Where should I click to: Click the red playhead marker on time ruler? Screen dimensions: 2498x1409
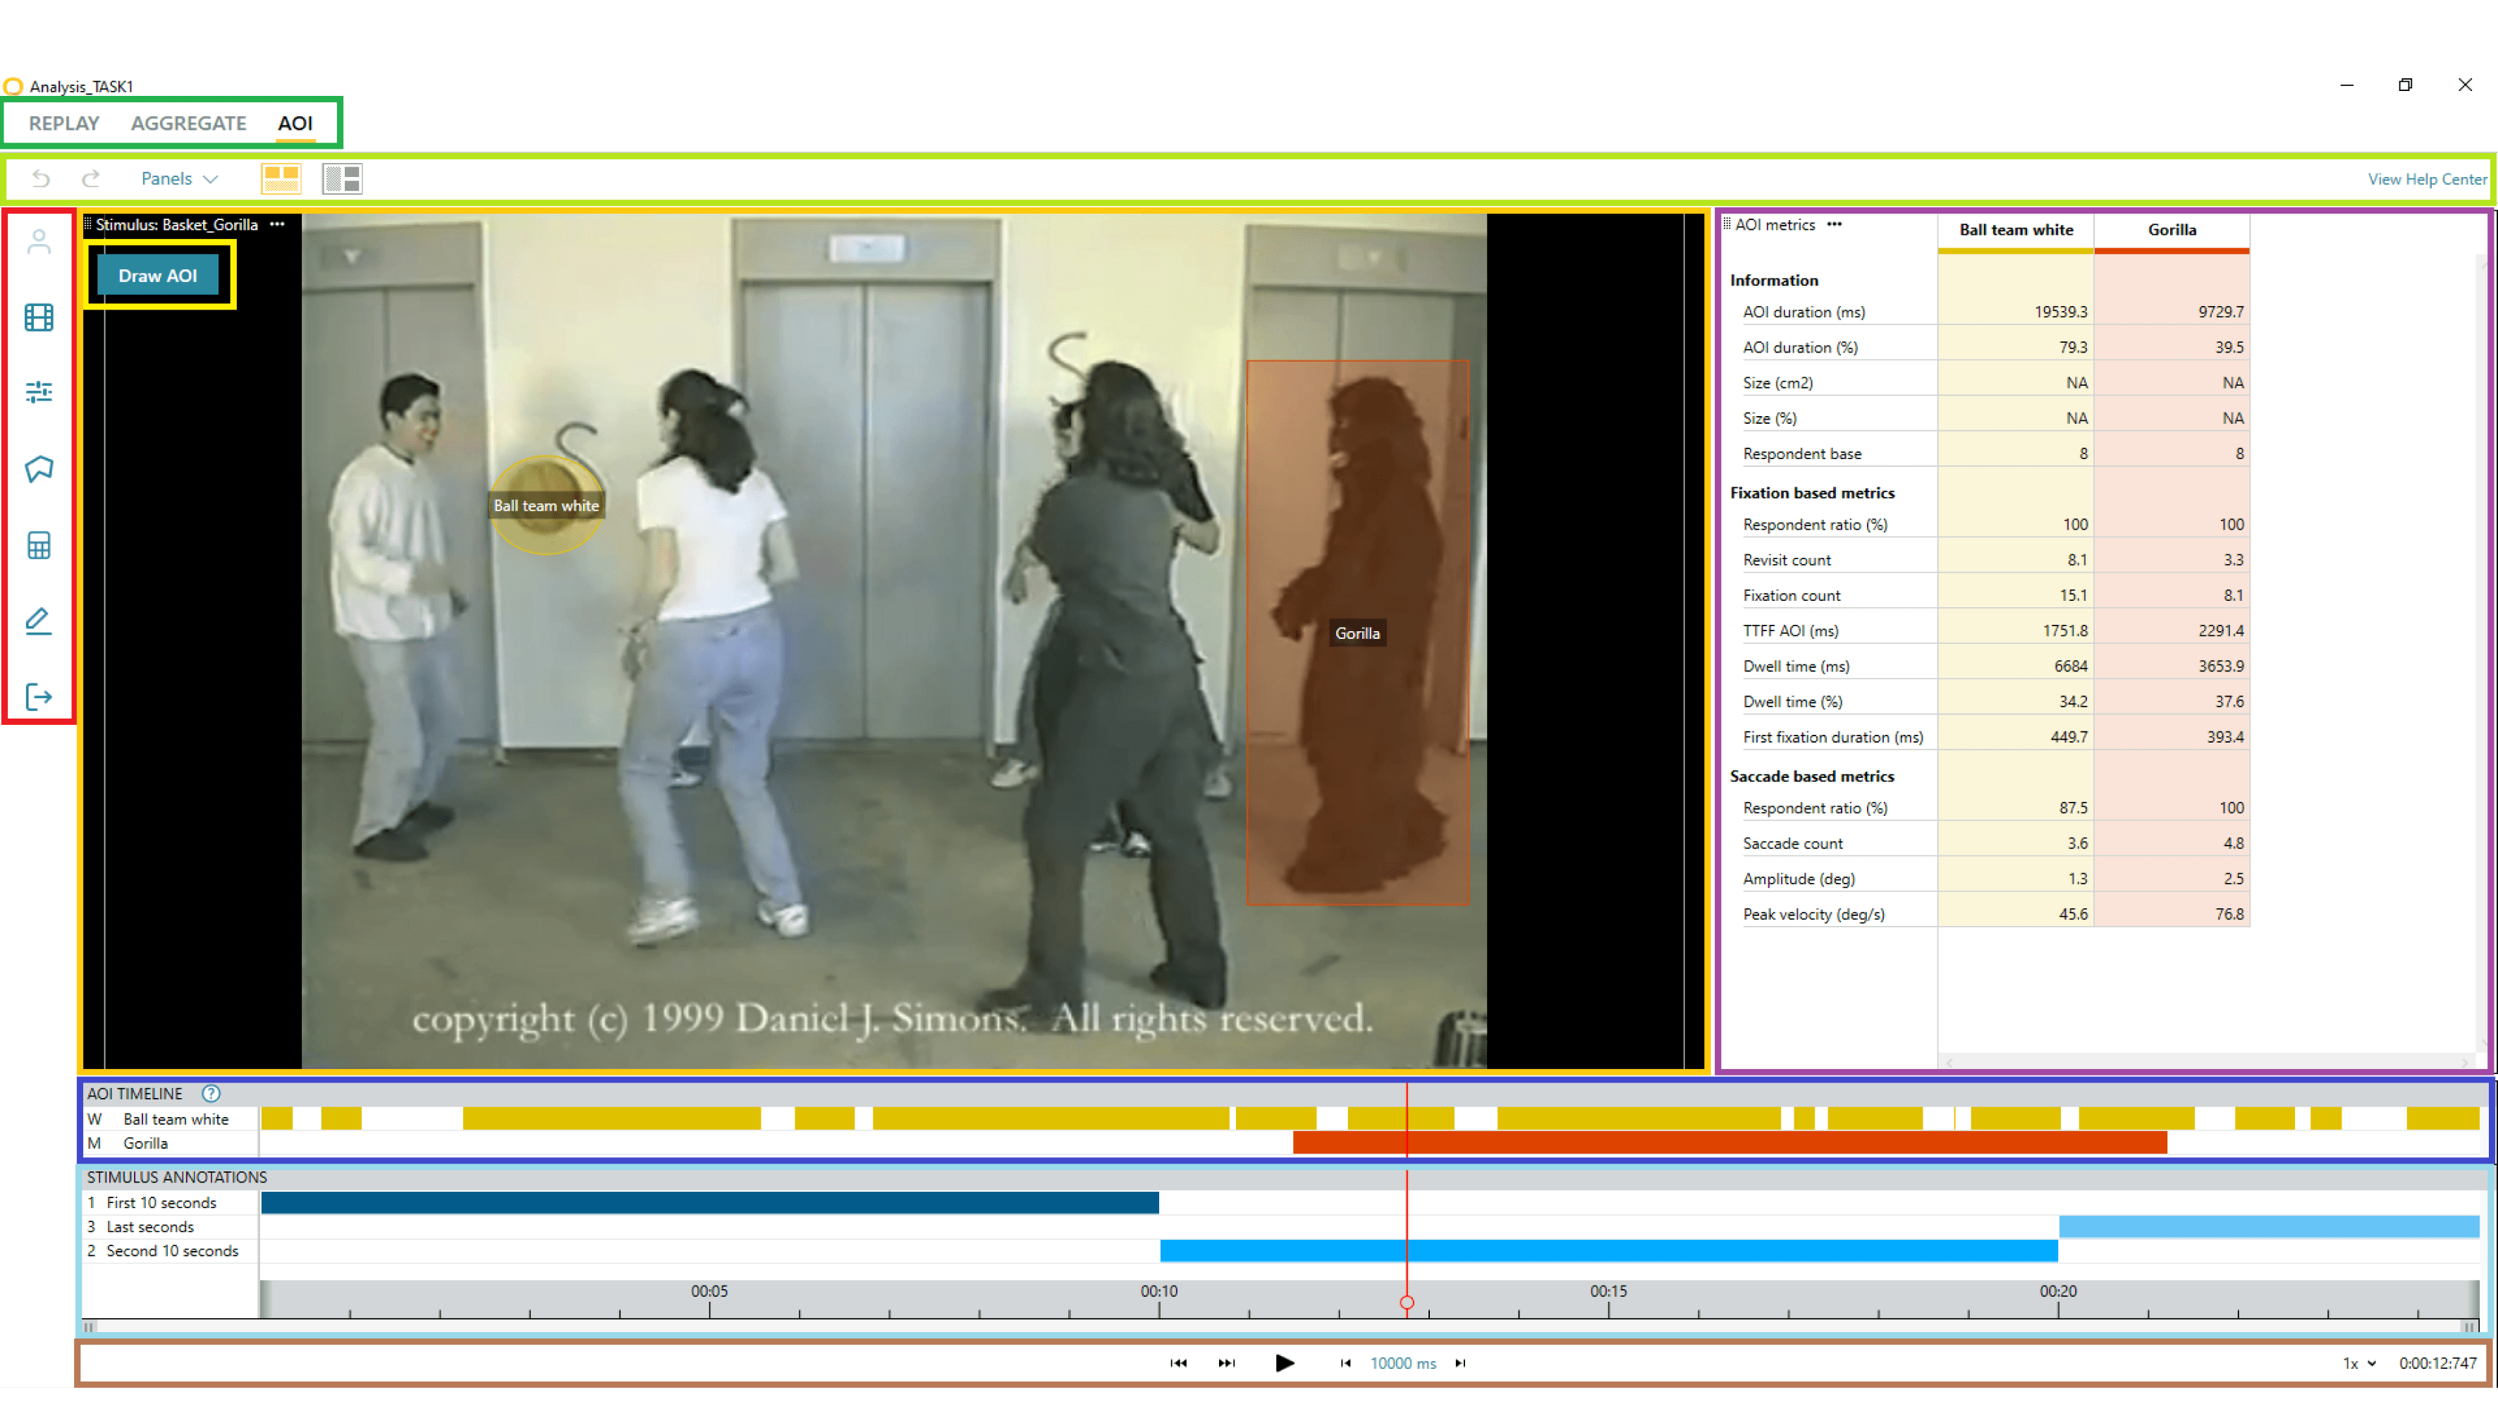click(x=1407, y=1303)
